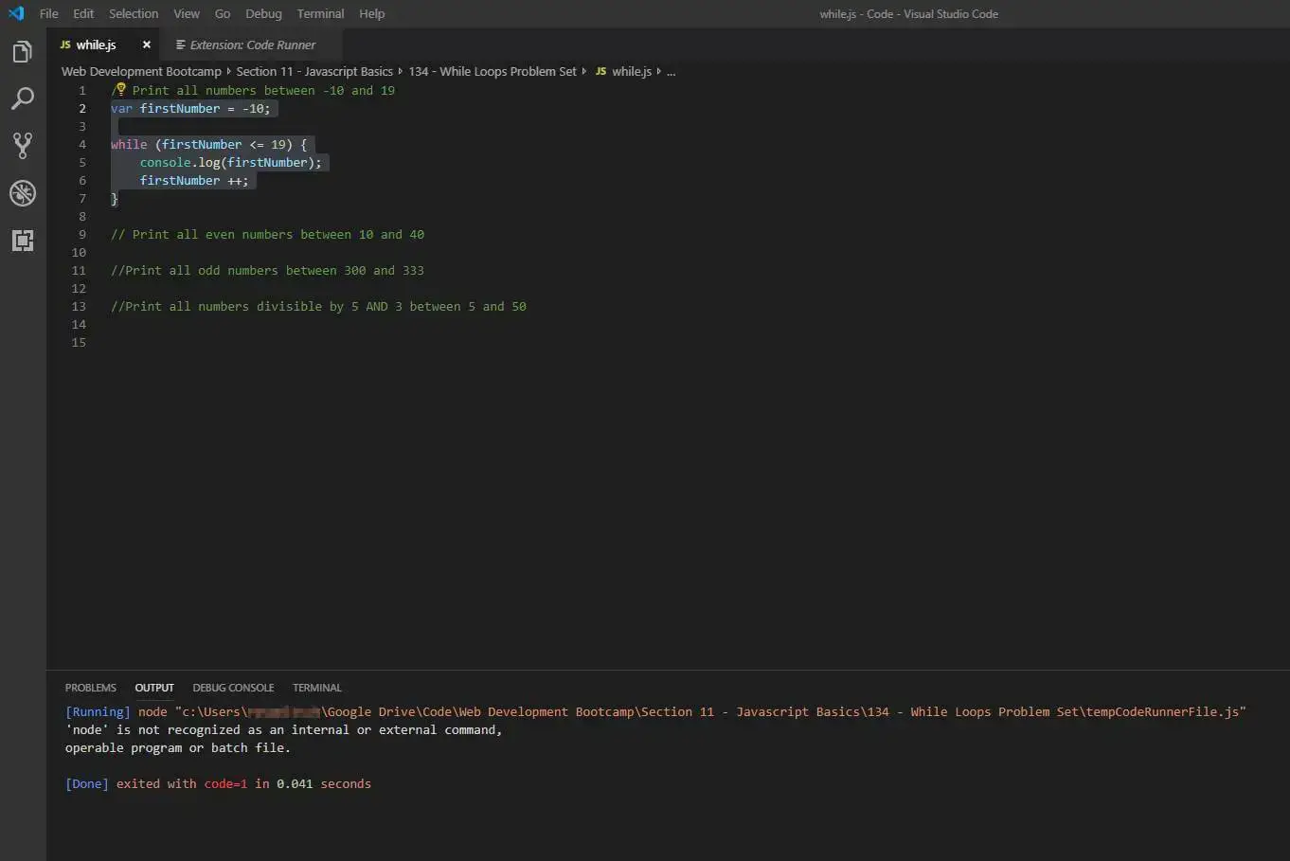Image resolution: width=1290 pixels, height=861 pixels.
Task: Open the Source Control view
Action: click(x=23, y=145)
